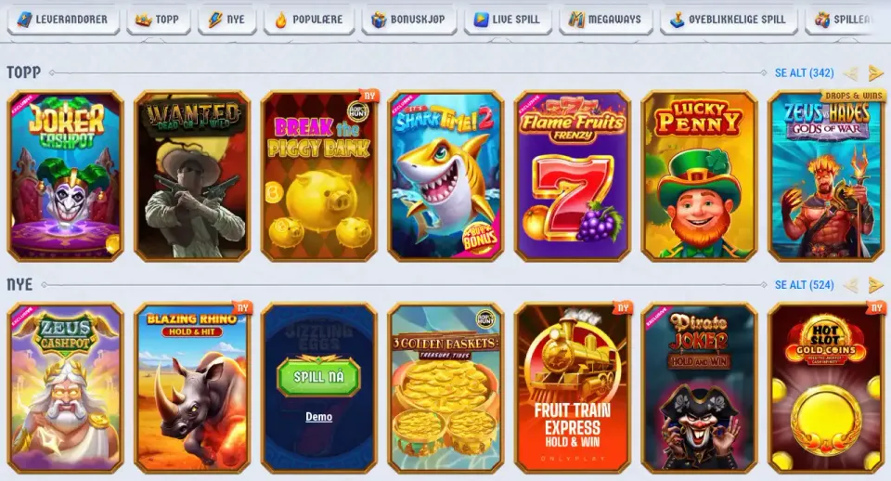The image size is (891, 481).
Task: Open the Fruit Train Express game tile
Action: click(573, 388)
